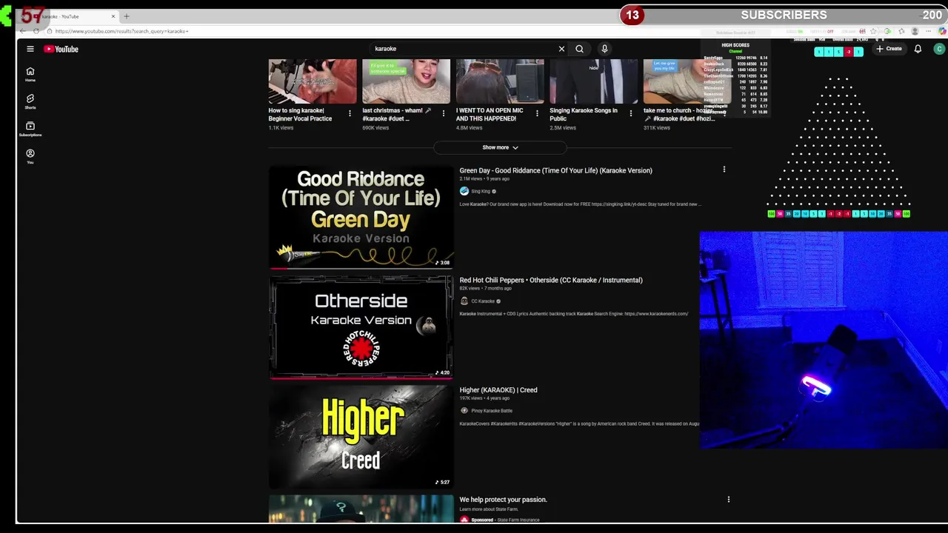The height and width of the screenshot is (533, 948).
Task: Click the State Farm Insurance sponsor name
Action: [518, 520]
